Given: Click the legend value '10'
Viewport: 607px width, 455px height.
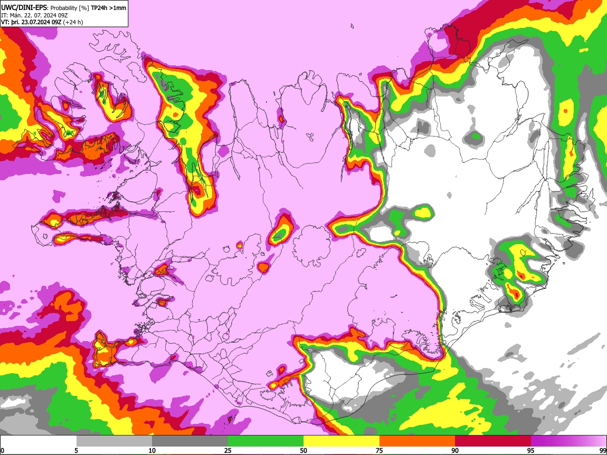Looking at the screenshot, I should point(152,450).
